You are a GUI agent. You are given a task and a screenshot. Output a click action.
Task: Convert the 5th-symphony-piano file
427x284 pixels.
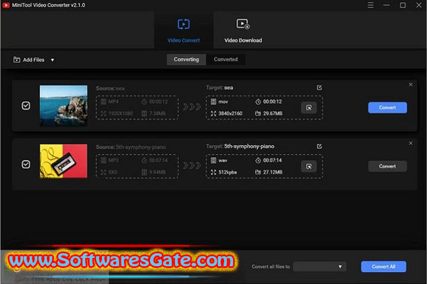click(387, 166)
